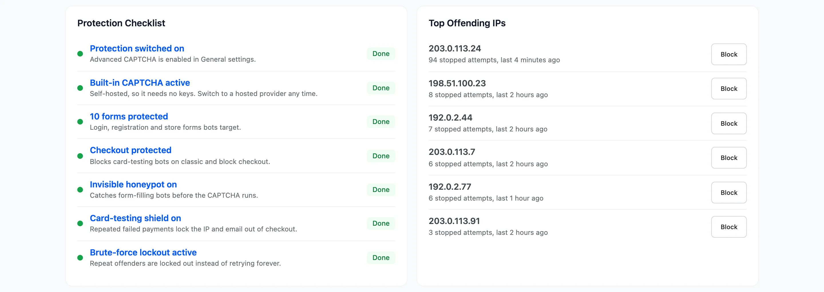Open the '10 forms protected' link

click(x=129, y=116)
